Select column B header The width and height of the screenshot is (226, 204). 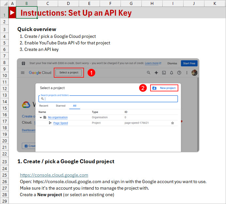coord(27,3)
